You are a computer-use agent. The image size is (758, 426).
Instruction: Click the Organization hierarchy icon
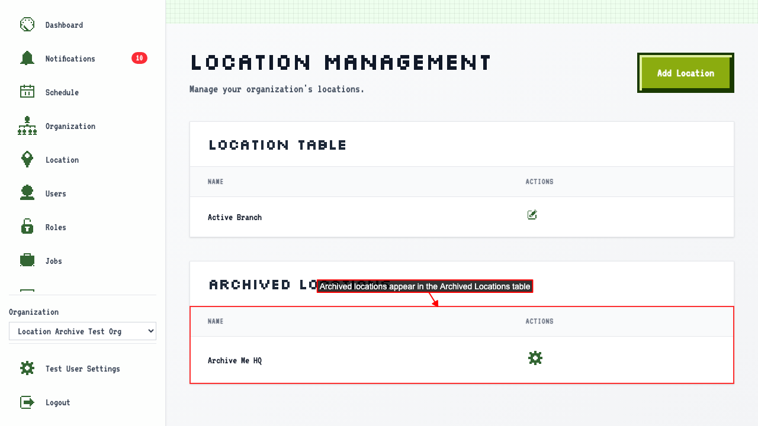point(27,125)
